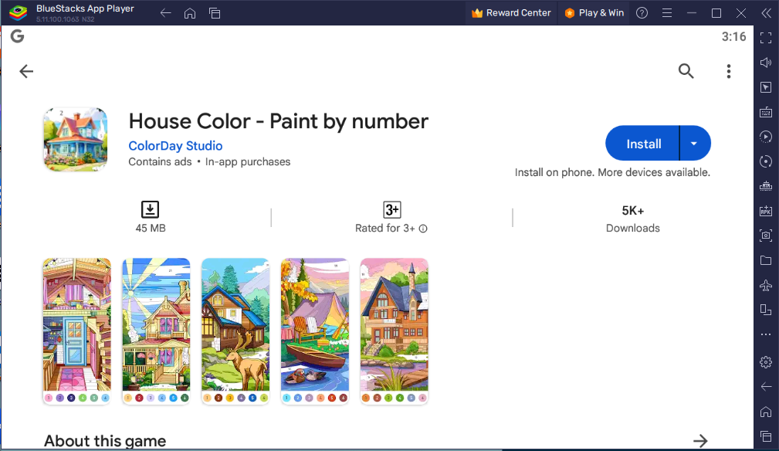Show more sidebar tools ellipsis

[766, 334]
